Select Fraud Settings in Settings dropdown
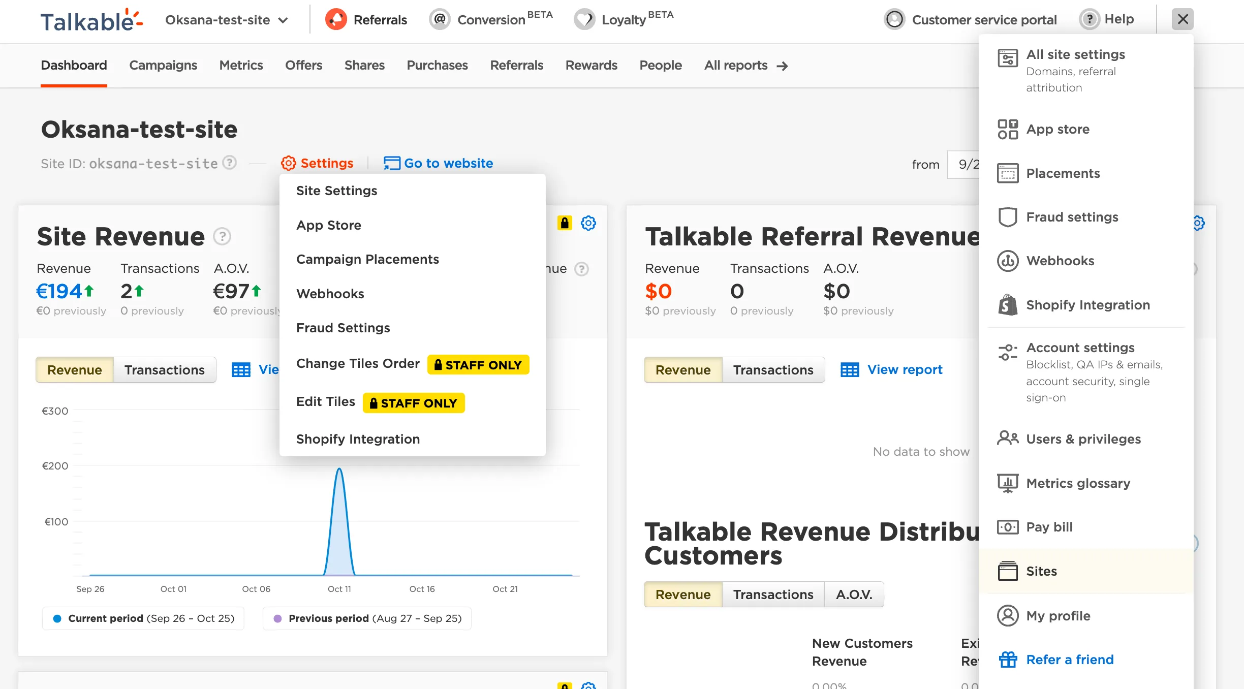 point(343,328)
